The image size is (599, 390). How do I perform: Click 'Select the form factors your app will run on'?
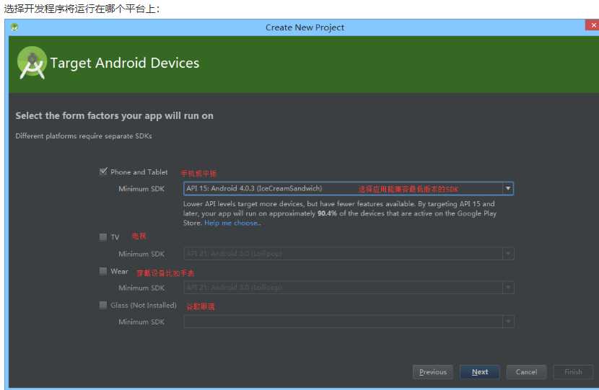[114, 115]
